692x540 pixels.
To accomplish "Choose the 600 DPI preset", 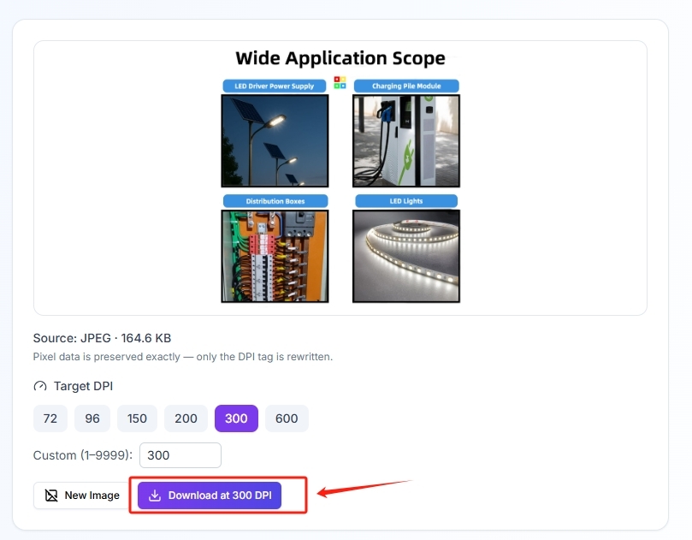I will point(287,418).
